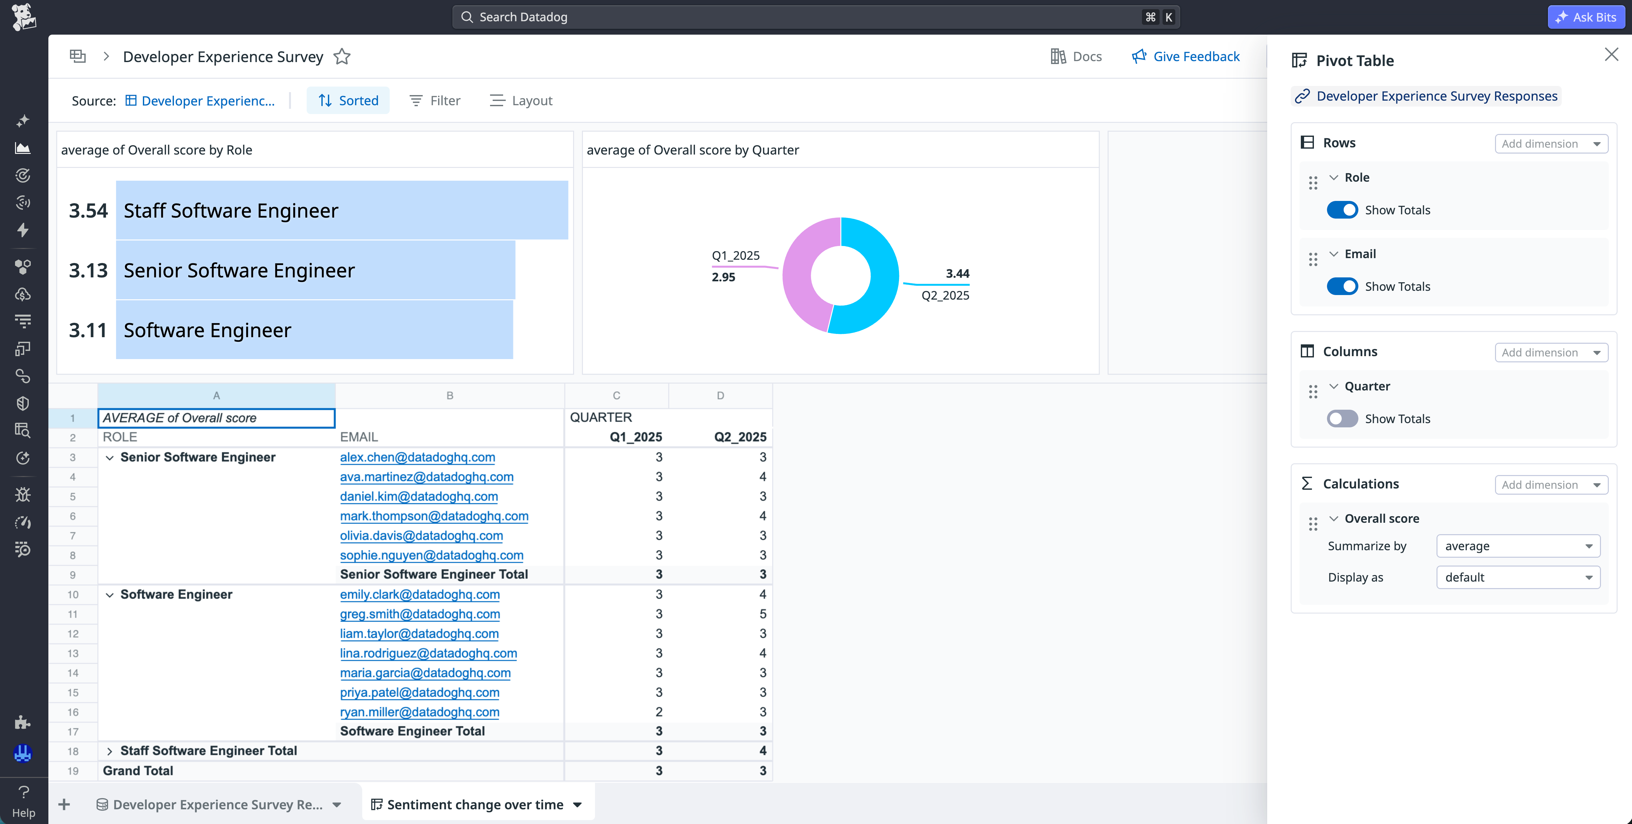This screenshot has width=1632, height=824.
Task: Click the bug (Error Tracking) sidebar icon
Action: [23, 494]
